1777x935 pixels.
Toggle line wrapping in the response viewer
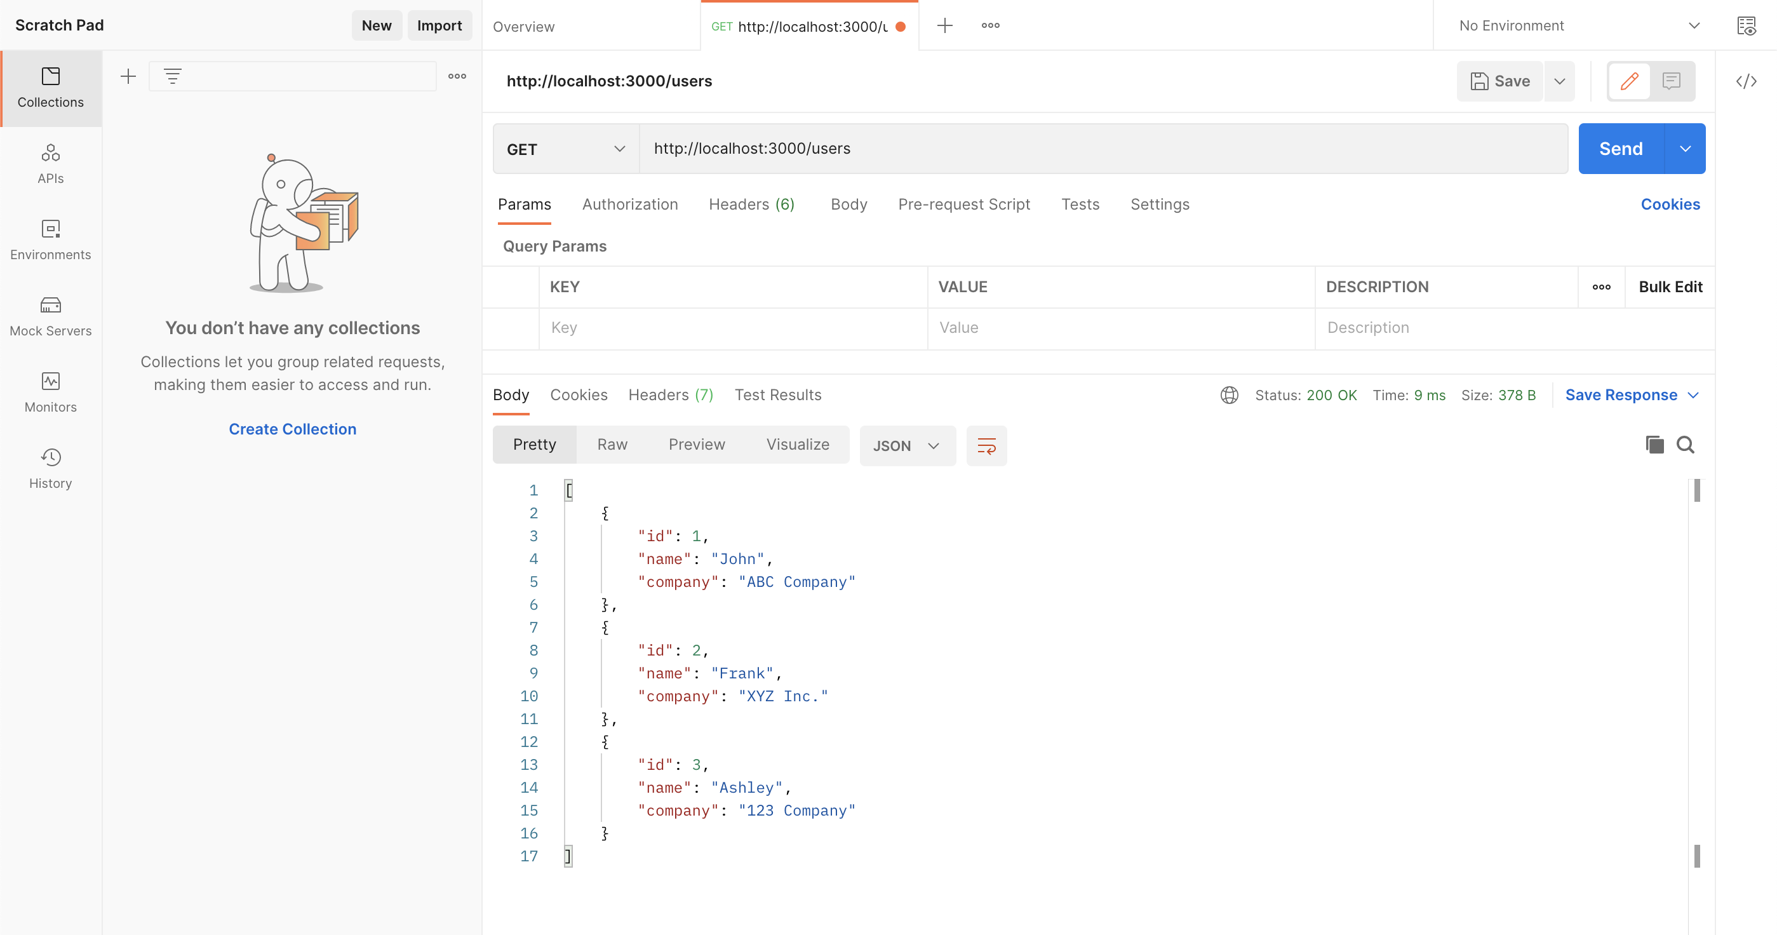tap(986, 446)
